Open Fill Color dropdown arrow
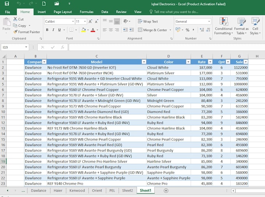265x197 pixels. (88, 30)
